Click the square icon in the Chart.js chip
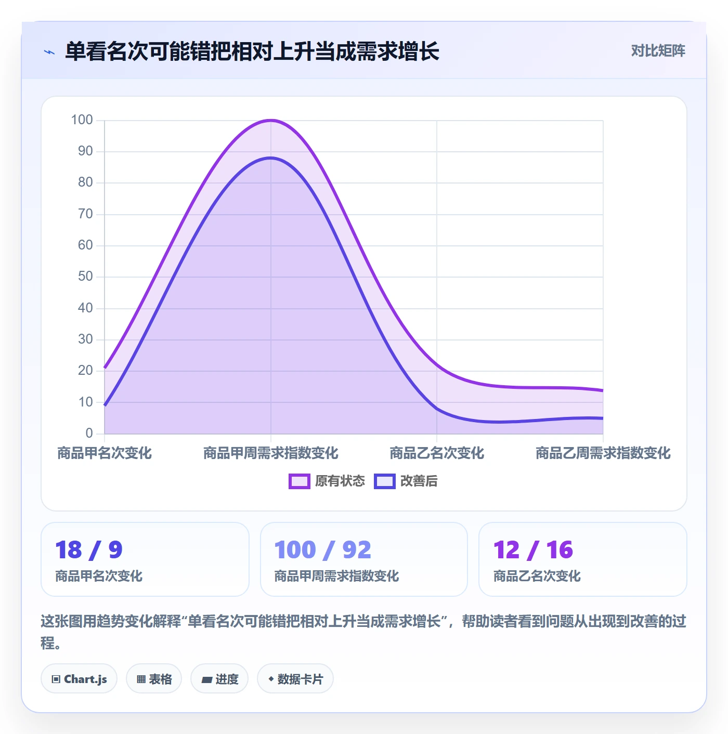 click(56, 679)
